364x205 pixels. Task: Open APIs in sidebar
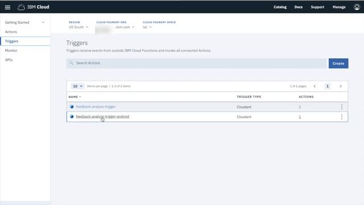pos(9,60)
